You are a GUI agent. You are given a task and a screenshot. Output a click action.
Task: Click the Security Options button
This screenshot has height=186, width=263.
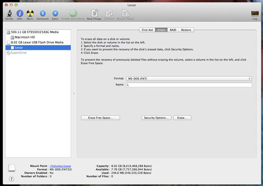point(156,118)
